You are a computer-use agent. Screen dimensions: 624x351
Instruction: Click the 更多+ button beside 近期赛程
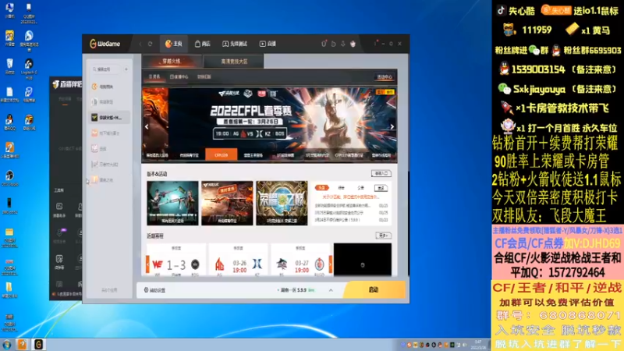click(x=383, y=236)
